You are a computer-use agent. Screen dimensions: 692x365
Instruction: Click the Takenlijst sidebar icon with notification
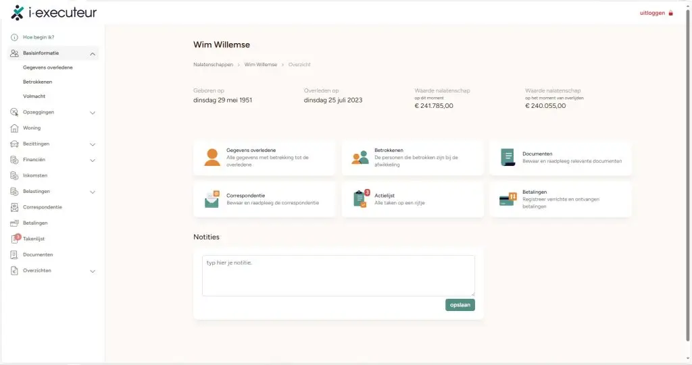pos(15,239)
